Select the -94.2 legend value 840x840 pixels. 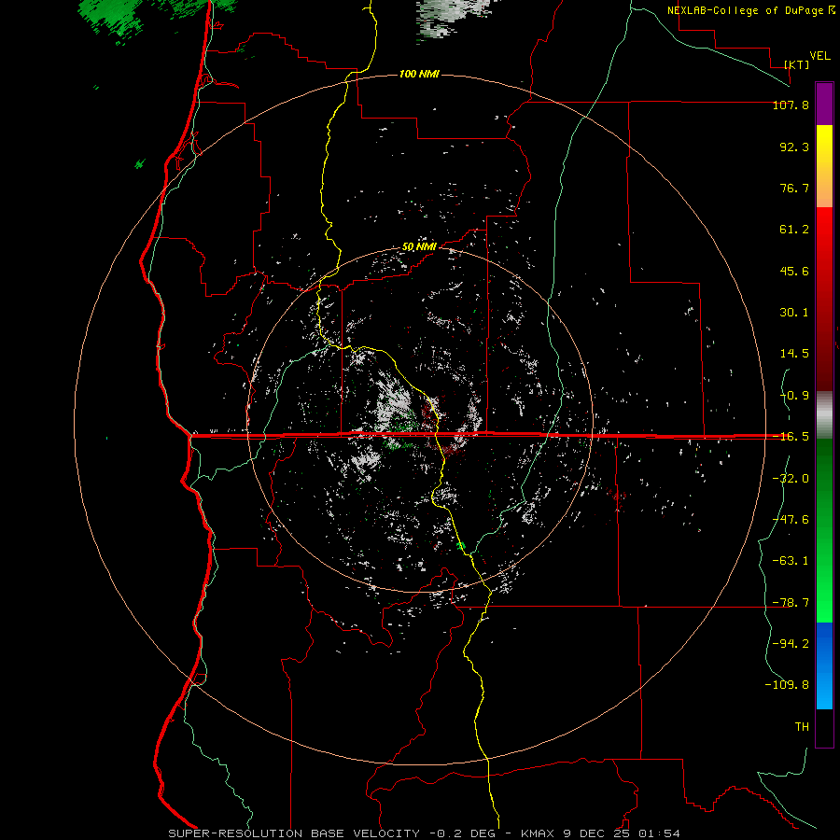click(791, 643)
